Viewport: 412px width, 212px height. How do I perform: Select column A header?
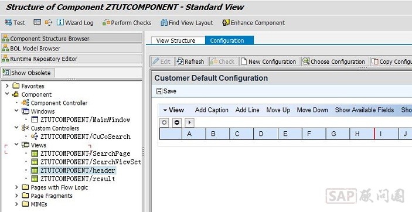point(194,134)
